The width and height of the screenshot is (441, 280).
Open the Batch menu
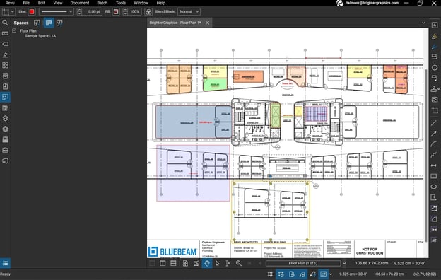pos(102,3)
